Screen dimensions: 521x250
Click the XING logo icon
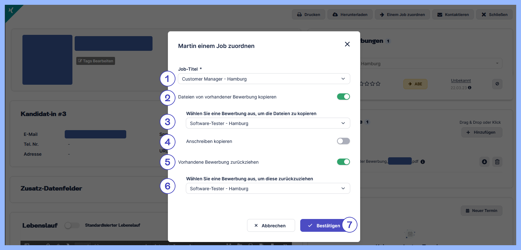coord(11,11)
